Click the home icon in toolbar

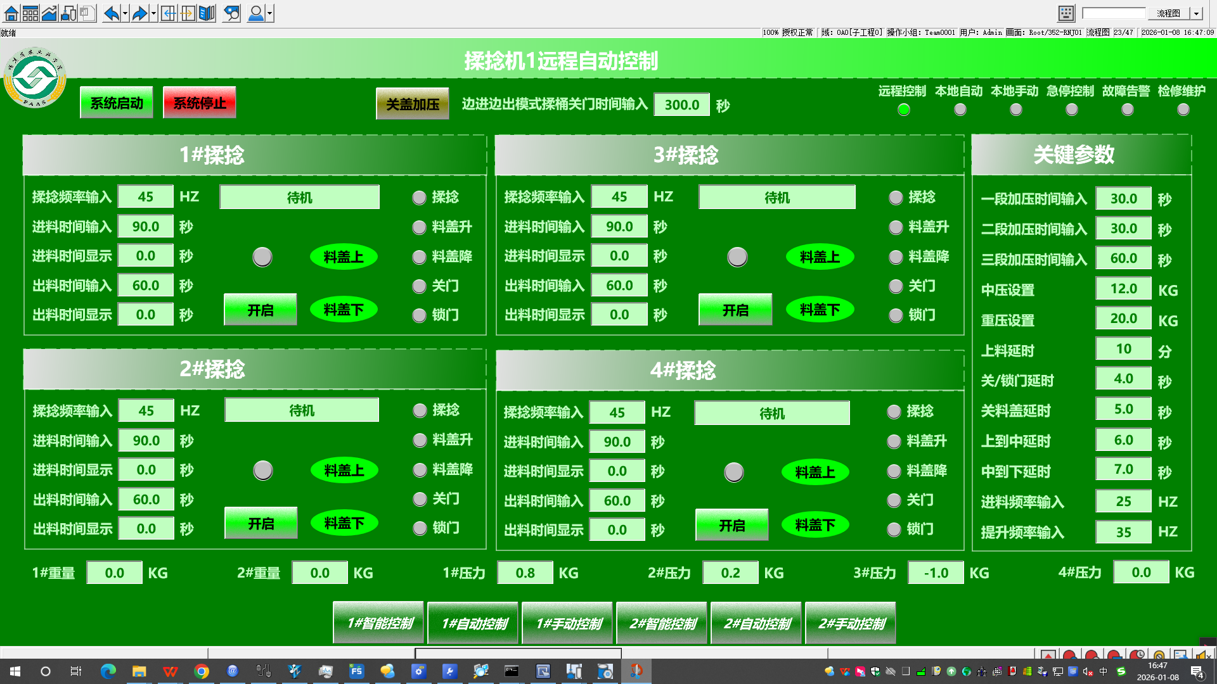(x=11, y=13)
